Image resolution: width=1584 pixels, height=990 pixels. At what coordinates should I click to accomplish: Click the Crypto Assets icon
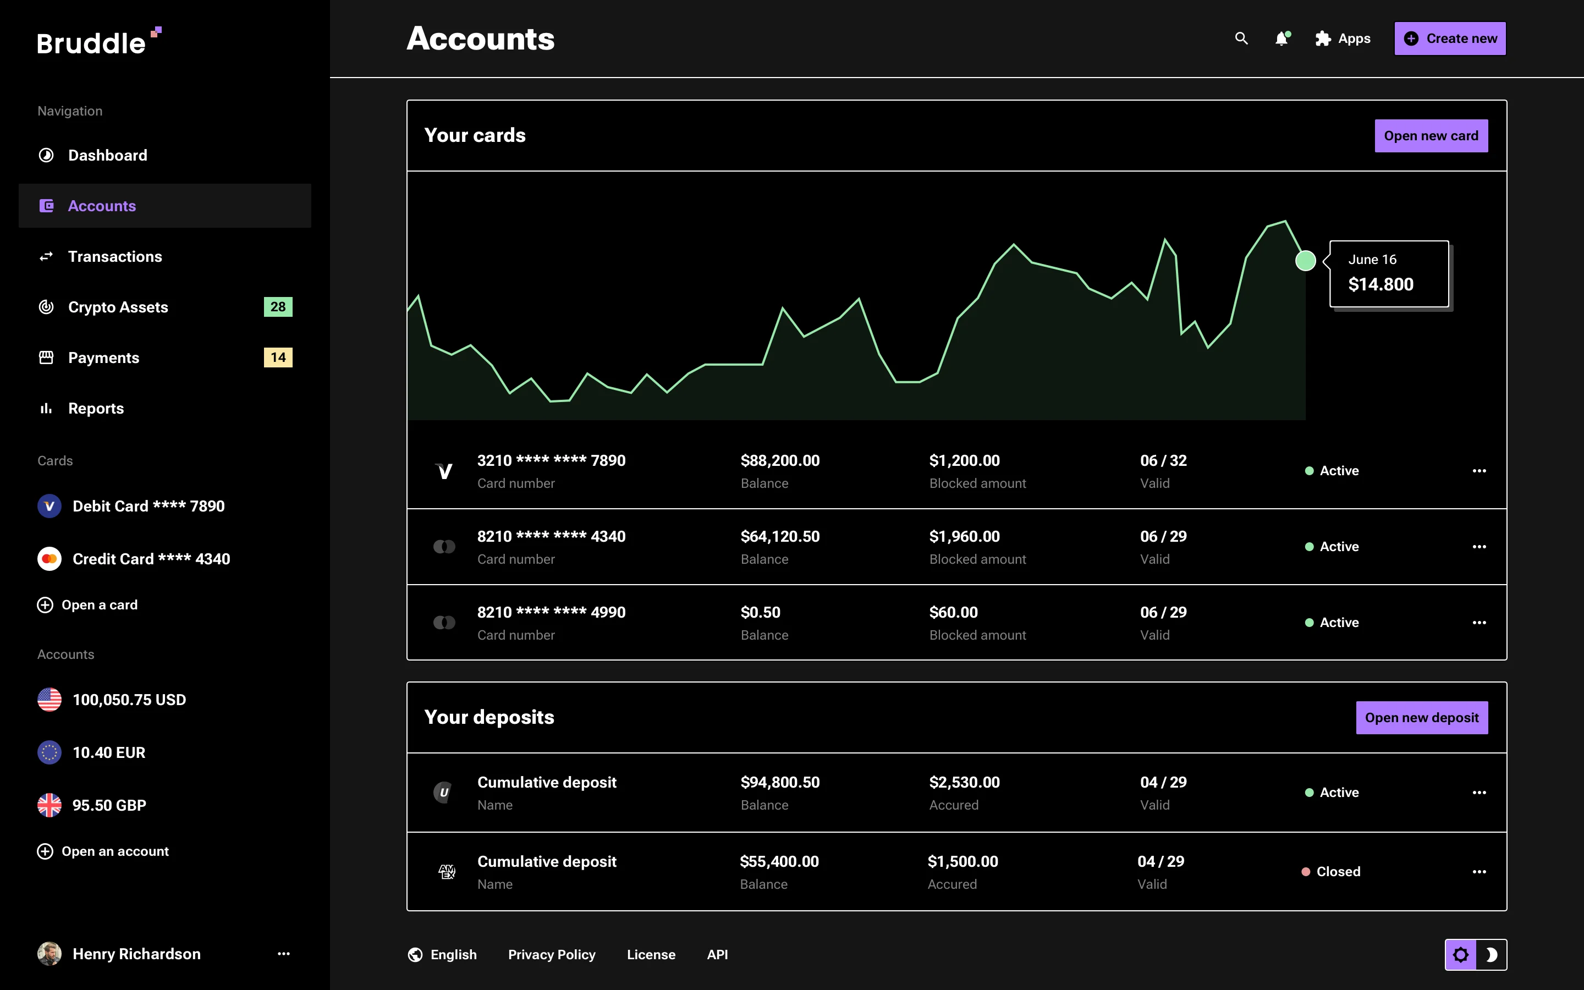[46, 306]
